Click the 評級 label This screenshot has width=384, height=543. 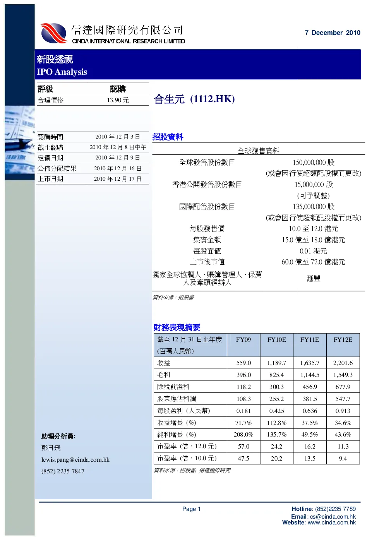(x=45, y=89)
